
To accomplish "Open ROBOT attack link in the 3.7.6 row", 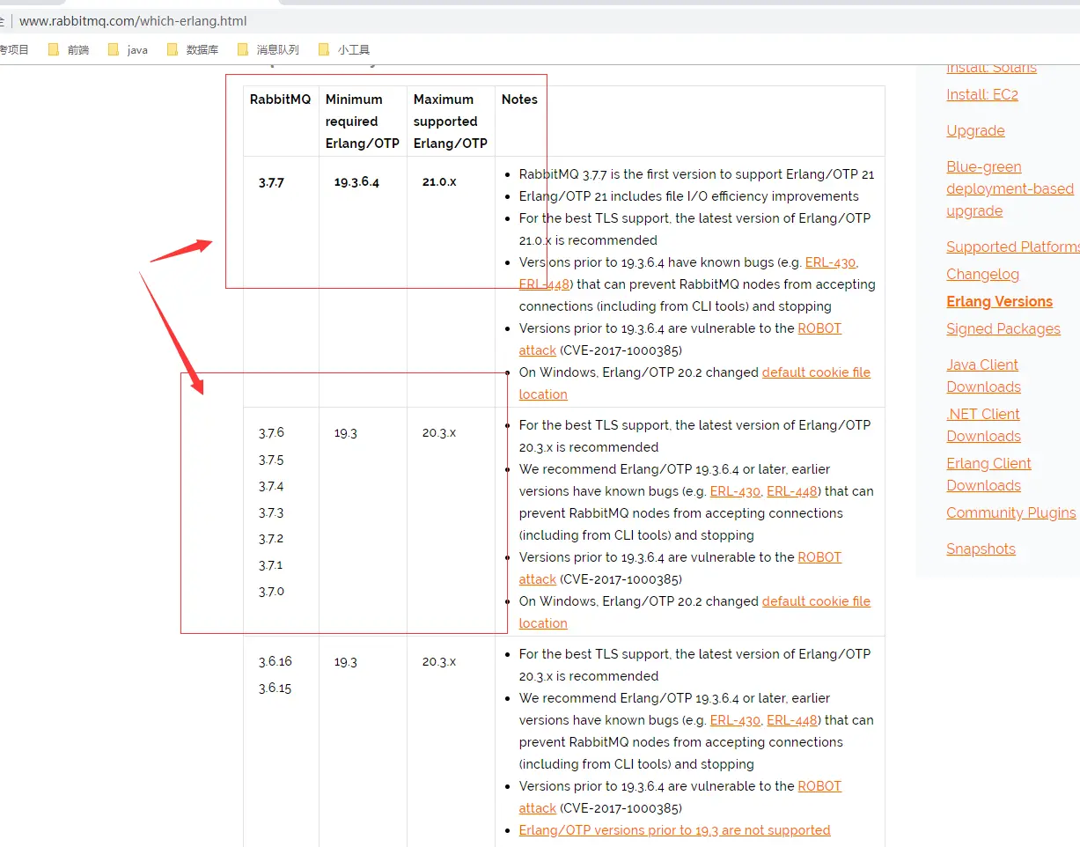I will pos(819,557).
